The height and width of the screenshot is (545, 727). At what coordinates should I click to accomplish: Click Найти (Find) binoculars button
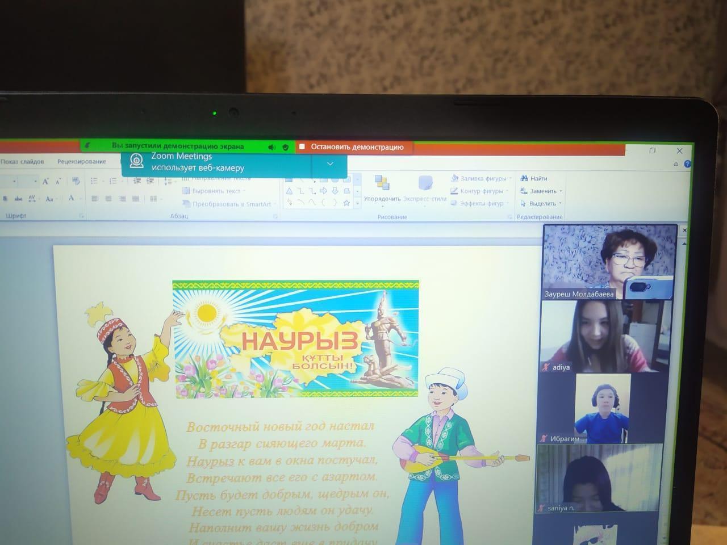534,178
